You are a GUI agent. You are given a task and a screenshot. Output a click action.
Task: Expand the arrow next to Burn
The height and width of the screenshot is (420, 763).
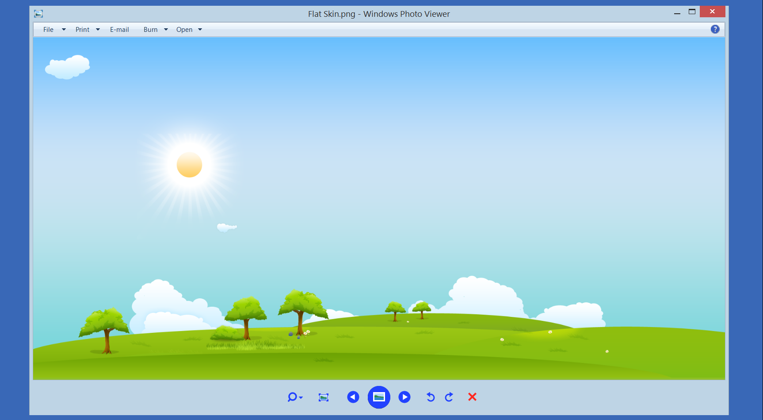point(166,30)
